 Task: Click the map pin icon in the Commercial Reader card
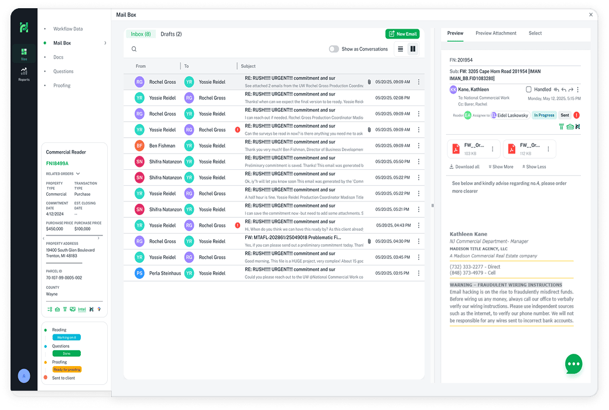tap(99, 309)
